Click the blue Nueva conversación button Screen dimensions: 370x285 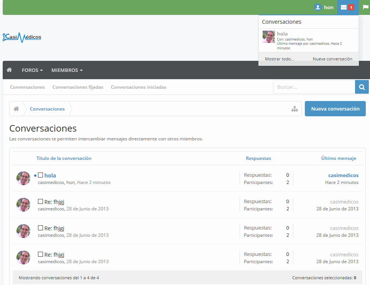pos(335,109)
